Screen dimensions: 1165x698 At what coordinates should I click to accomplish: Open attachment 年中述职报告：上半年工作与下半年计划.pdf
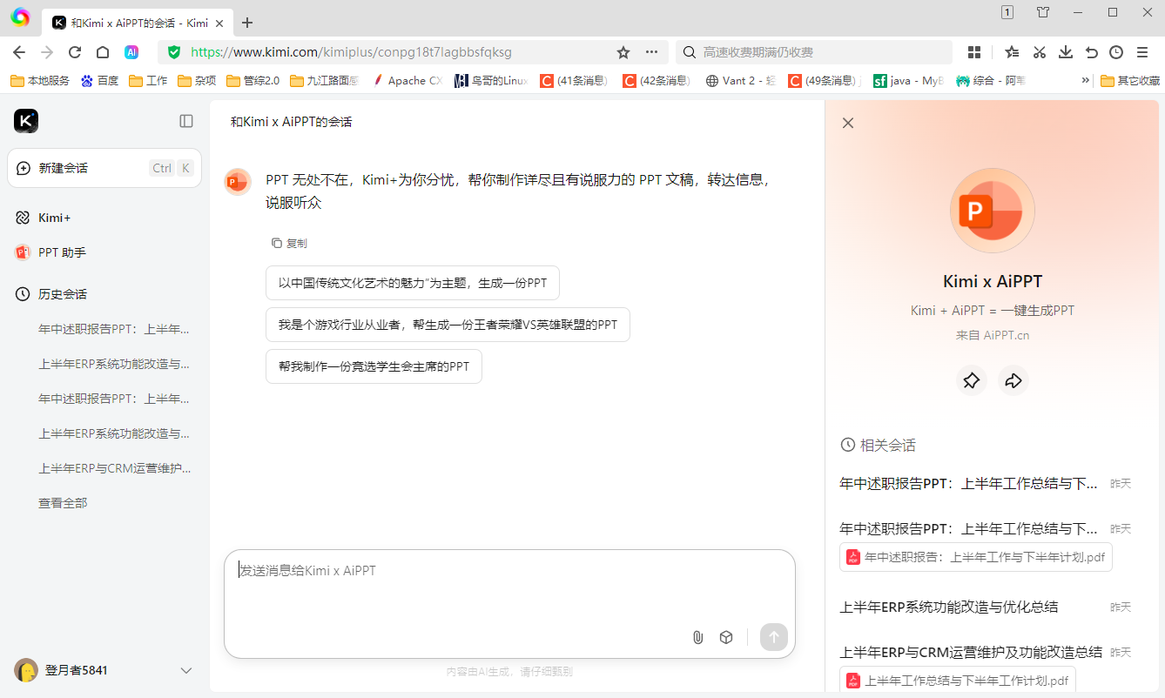(976, 557)
